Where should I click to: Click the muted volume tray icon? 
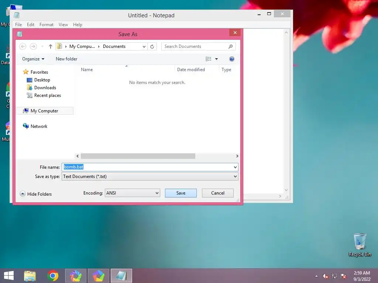[326, 276]
